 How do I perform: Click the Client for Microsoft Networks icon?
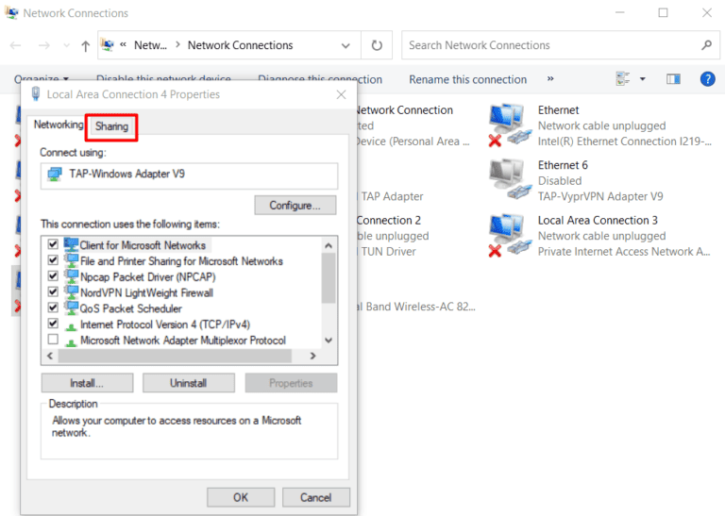click(x=71, y=244)
